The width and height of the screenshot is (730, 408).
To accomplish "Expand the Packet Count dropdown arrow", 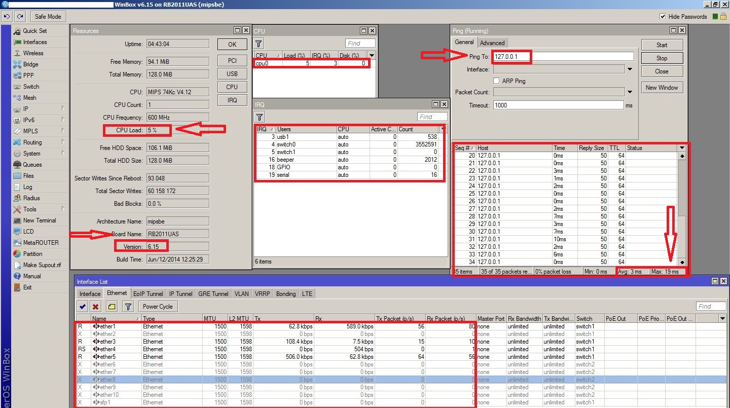I will (x=630, y=92).
